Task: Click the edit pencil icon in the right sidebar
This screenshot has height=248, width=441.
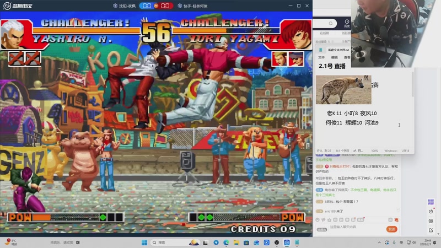Action: (x=431, y=230)
